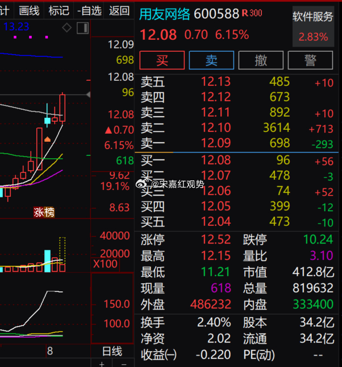Screen dimensions: 342x367
Task: Click the 用友网络 stock name
Action: [x=165, y=14]
